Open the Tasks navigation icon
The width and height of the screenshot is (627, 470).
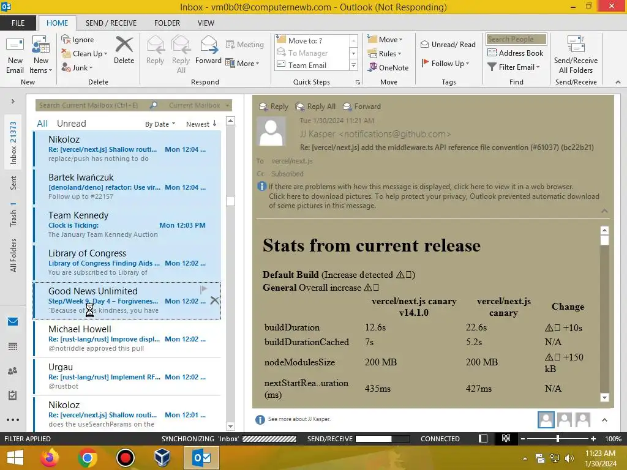pyautogui.click(x=13, y=395)
